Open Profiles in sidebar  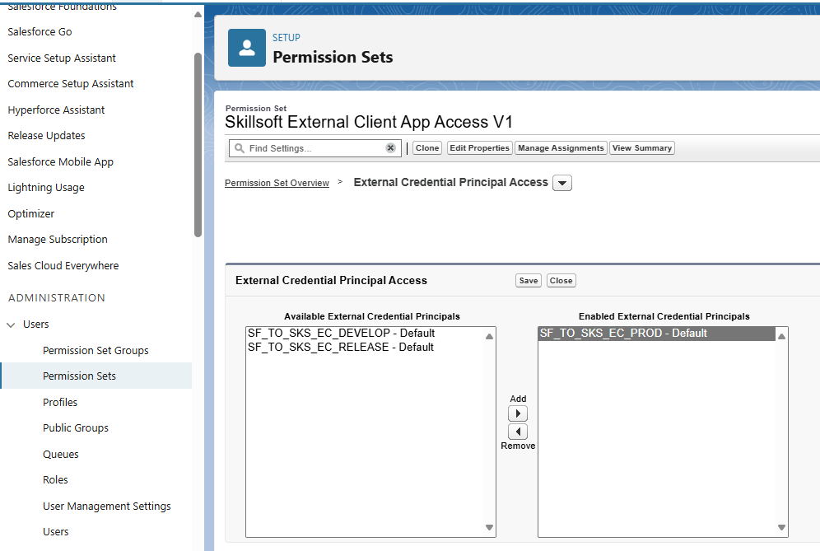click(x=60, y=402)
